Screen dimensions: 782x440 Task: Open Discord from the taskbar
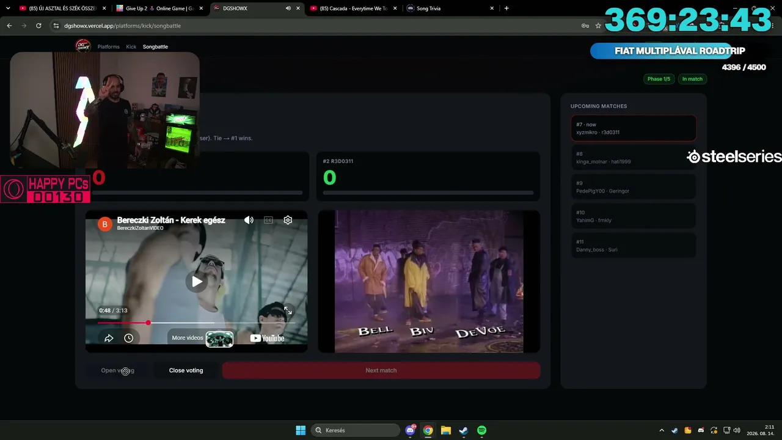(x=411, y=430)
